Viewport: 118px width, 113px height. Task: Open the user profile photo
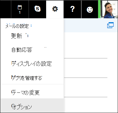pyautogui.click(x=109, y=9)
